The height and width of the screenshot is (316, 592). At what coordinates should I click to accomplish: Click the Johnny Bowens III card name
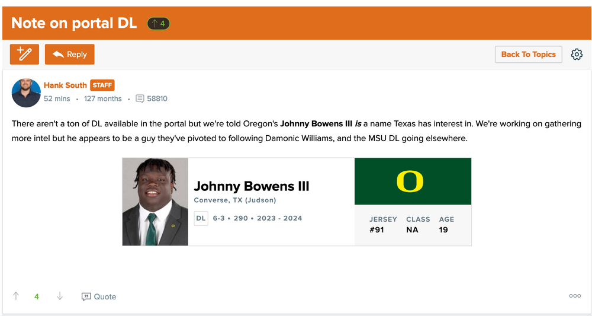tap(252, 186)
